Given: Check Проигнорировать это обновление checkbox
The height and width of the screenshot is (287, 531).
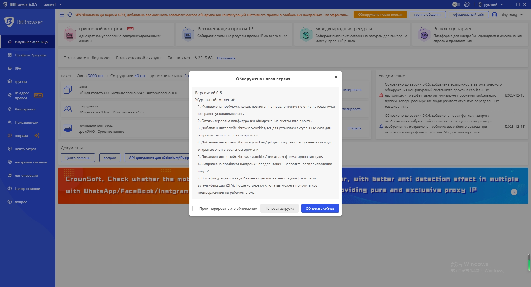Looking at the screenshot, I should click(195, 208).
